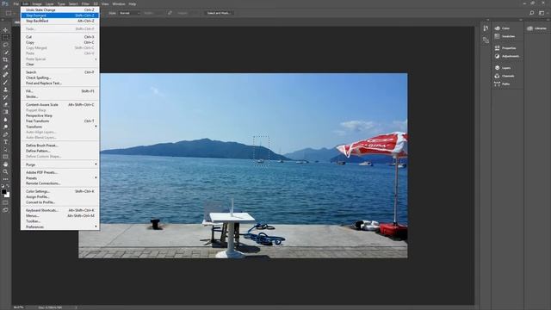Open the Image menu

[x=37, y=3]
